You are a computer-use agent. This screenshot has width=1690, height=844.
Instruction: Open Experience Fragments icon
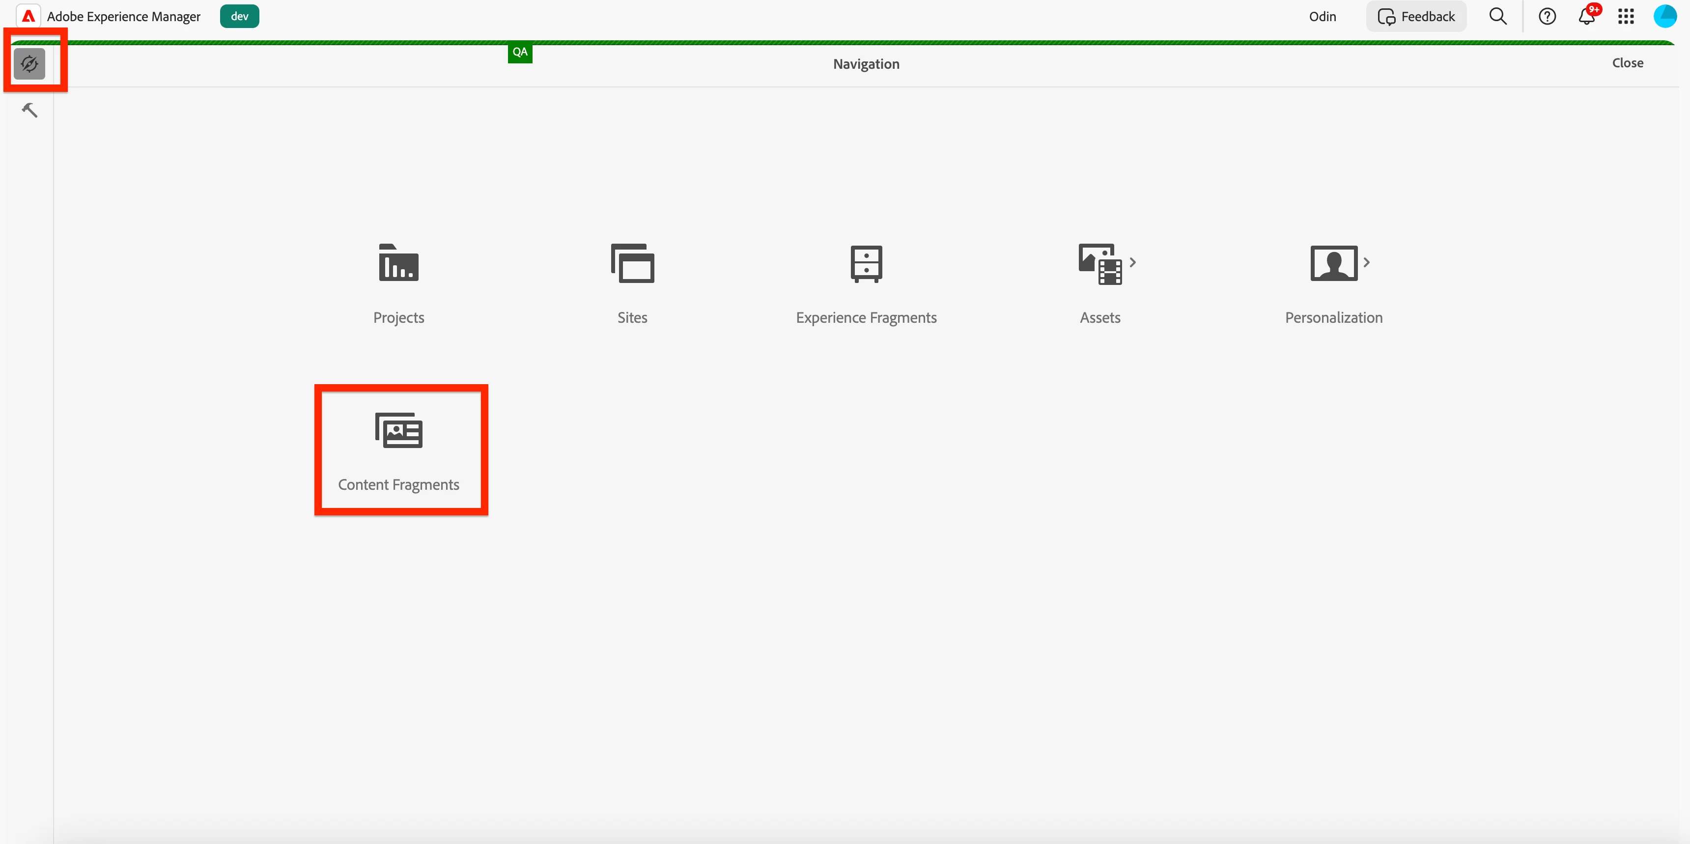coord(866,264)
